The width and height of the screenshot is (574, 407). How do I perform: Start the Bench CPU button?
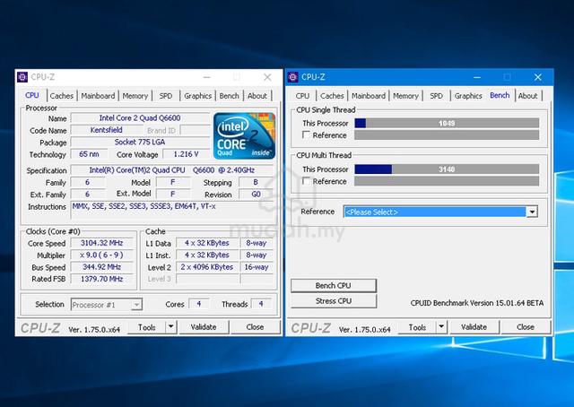point(334,285)
